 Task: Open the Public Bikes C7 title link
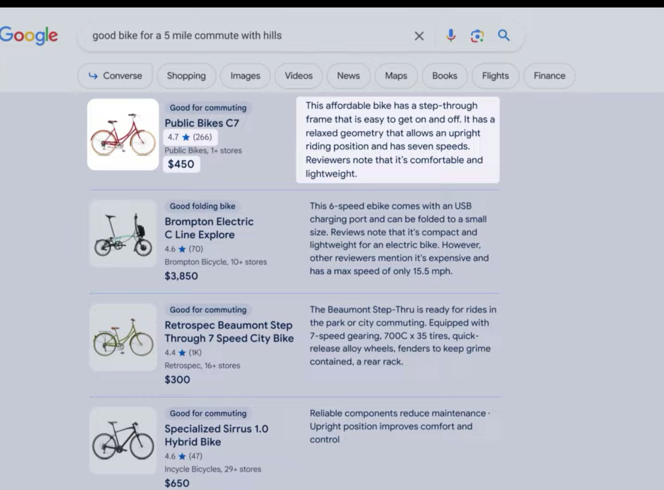pyautogui.click(x=202, y=123)
